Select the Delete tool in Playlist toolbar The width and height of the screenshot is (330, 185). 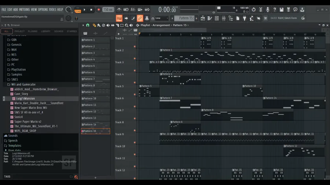pyautogui.click(x=103, y=25)
